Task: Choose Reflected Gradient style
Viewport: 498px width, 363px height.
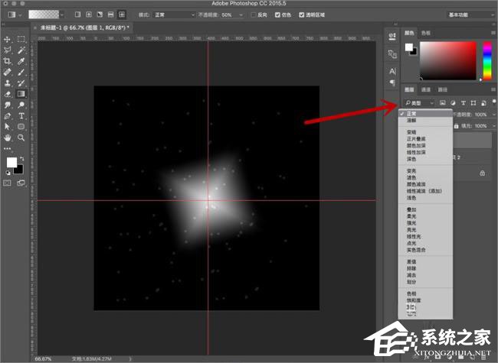Action: pos(110,15)
